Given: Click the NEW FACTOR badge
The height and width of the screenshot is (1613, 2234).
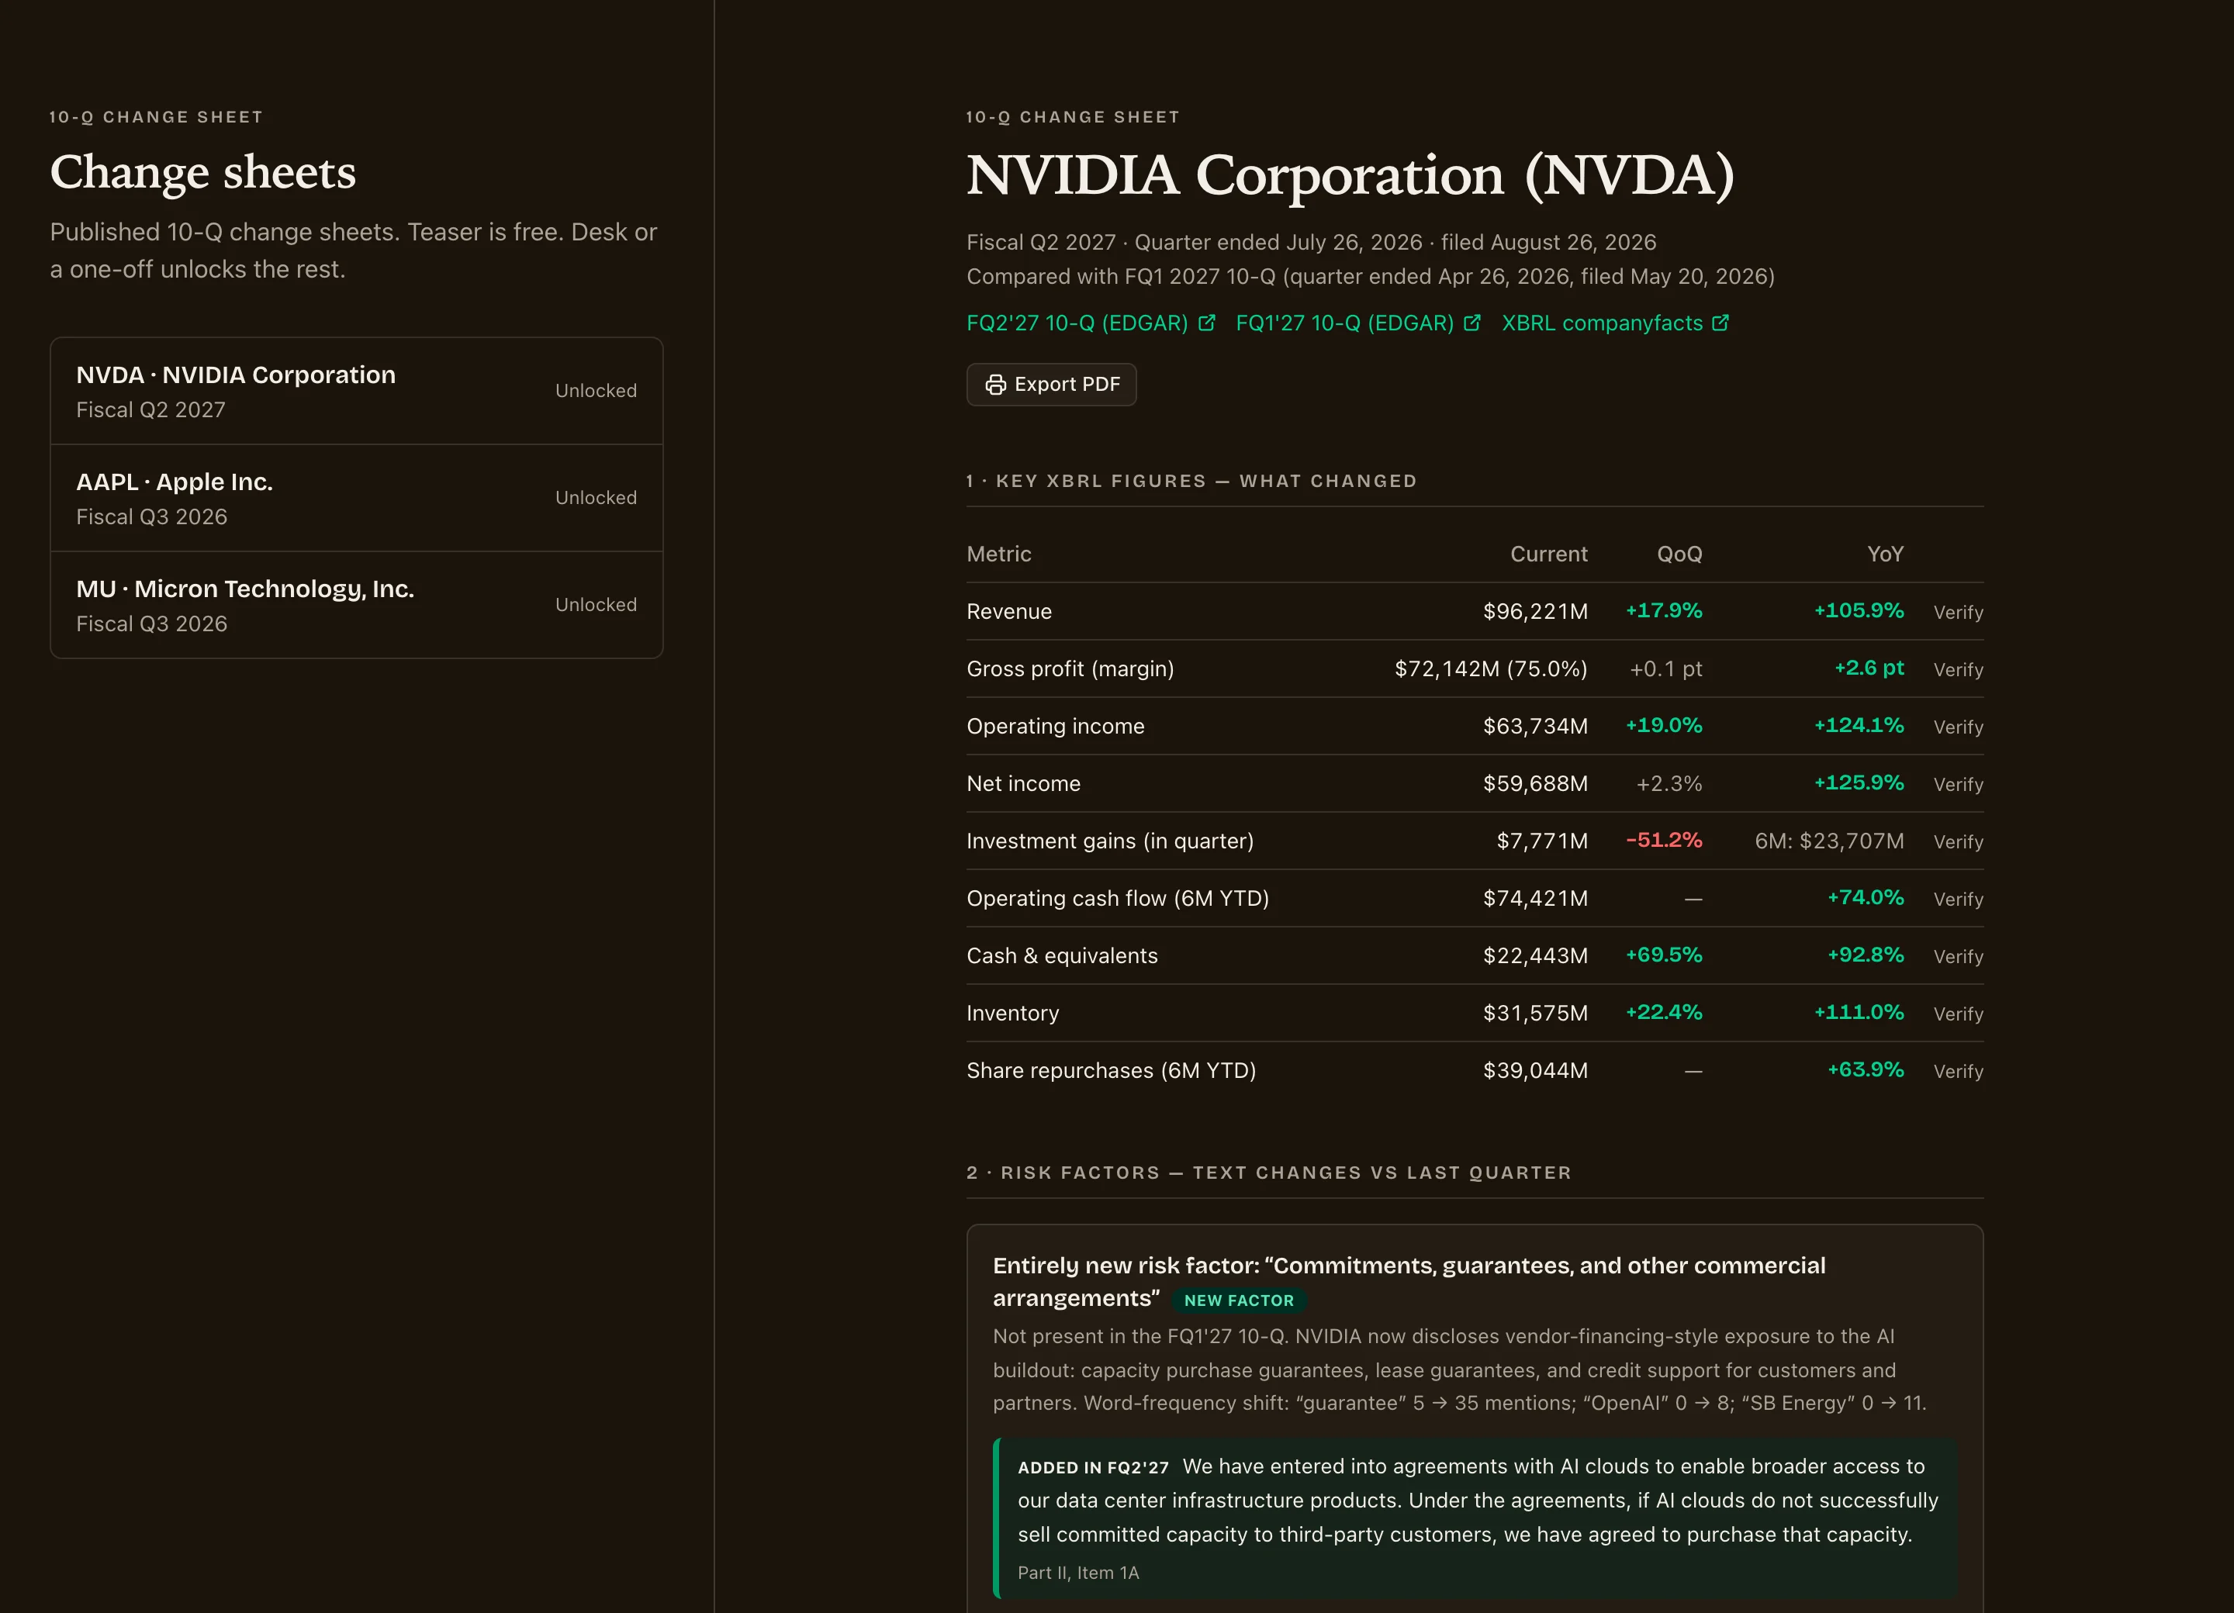Looking at the screenshot, I should coord(1238,1300).
